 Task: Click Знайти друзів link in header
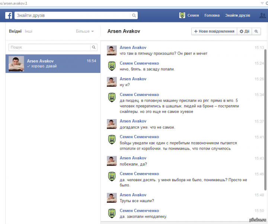coord(237,16)
